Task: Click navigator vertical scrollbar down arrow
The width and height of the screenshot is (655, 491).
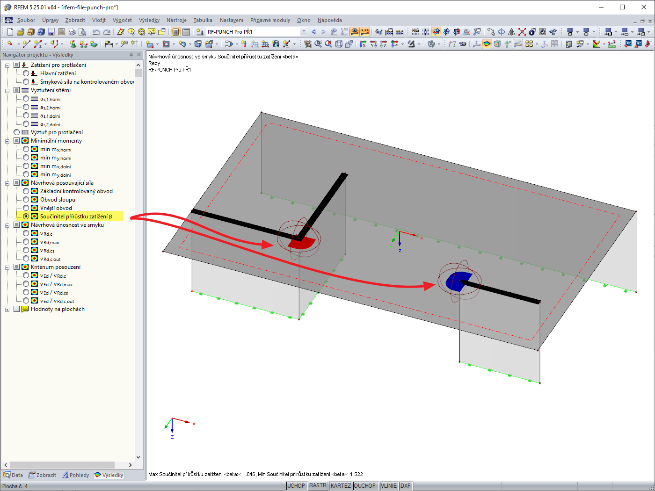Action: [138, 457]
